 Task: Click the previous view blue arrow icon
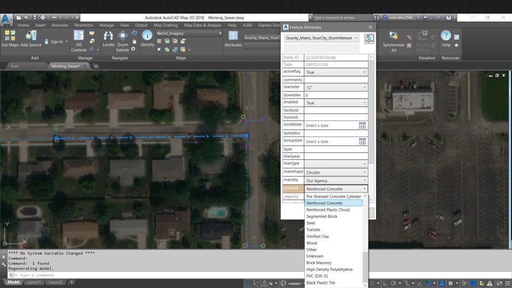(134, 33)
